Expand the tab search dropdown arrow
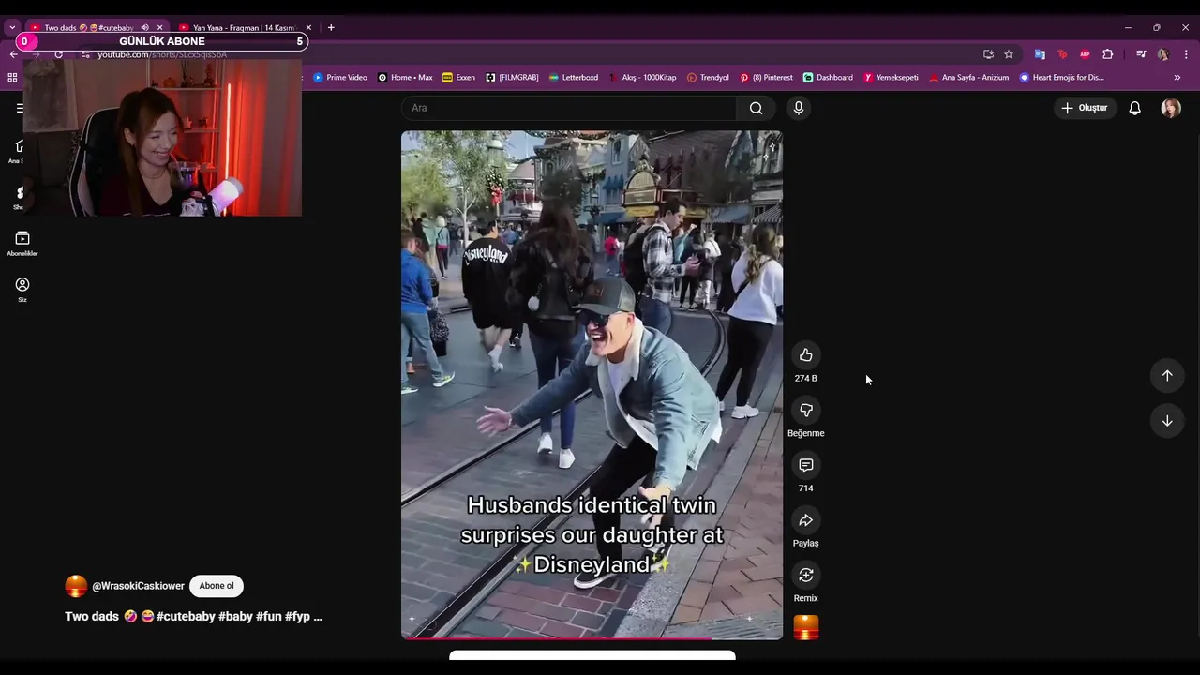This screenshot has width=1200, height=675. click(12, 28)
